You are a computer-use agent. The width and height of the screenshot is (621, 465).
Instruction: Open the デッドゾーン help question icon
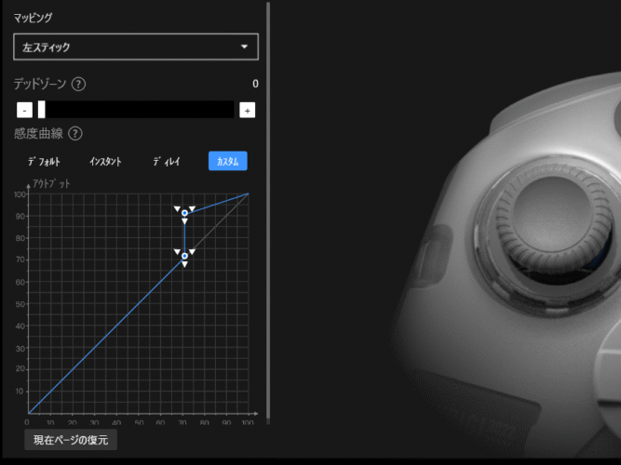[78, 84]
